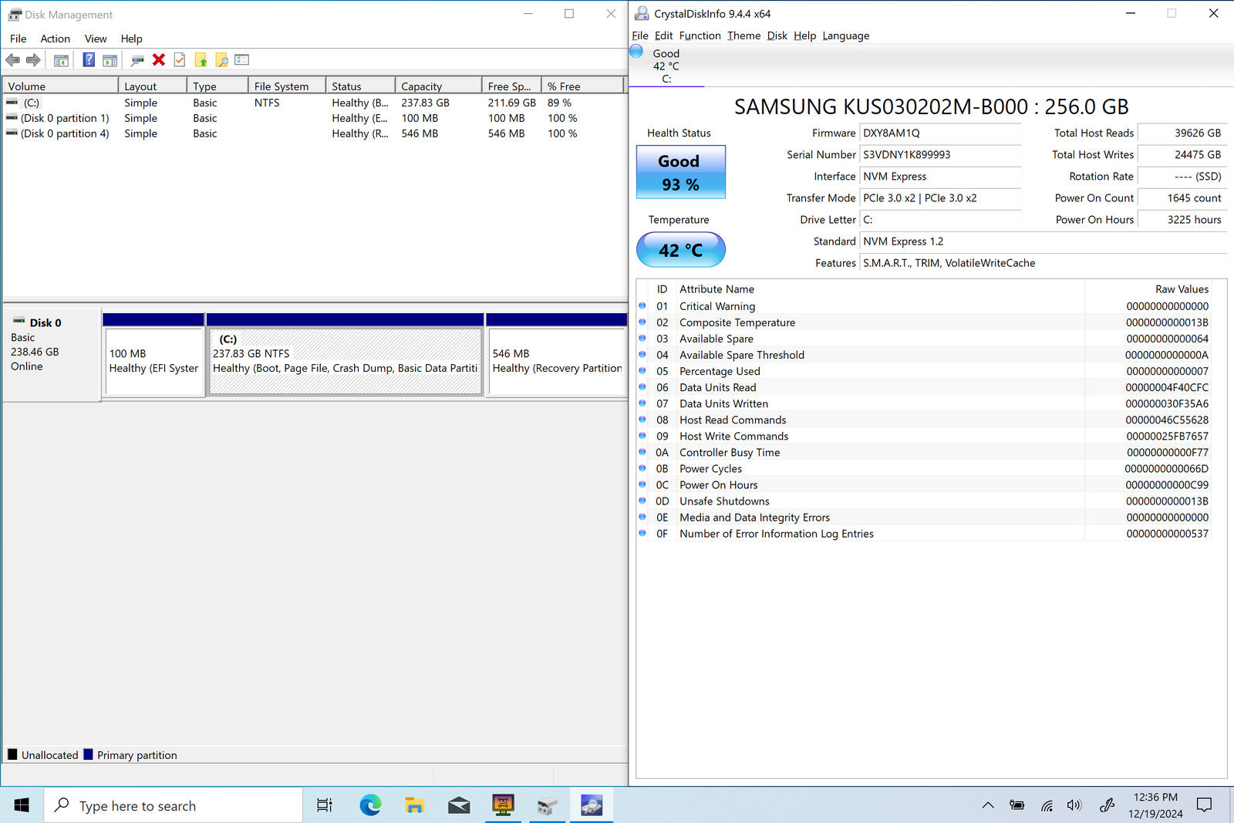Click the blue status dot beside Critical Warning
The height and width of the screenshot is (823, 1234).
pos(642,306)
